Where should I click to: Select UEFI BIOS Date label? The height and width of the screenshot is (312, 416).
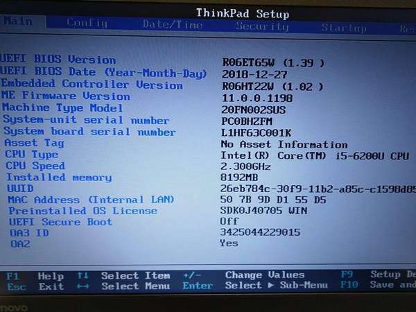103,72
